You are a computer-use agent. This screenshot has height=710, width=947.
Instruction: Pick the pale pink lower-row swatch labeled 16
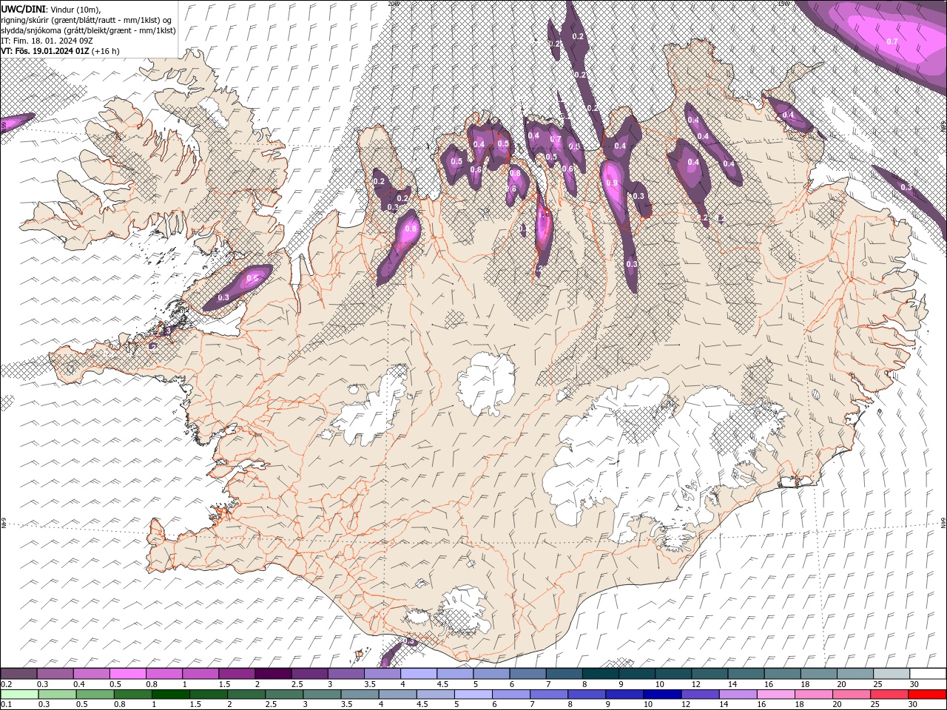[x=776, y=694]
